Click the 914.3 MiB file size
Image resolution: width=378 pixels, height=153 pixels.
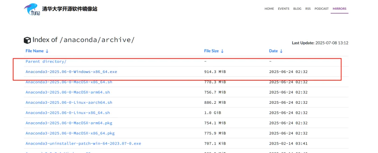pyautogui.click(x=215, y=72)
